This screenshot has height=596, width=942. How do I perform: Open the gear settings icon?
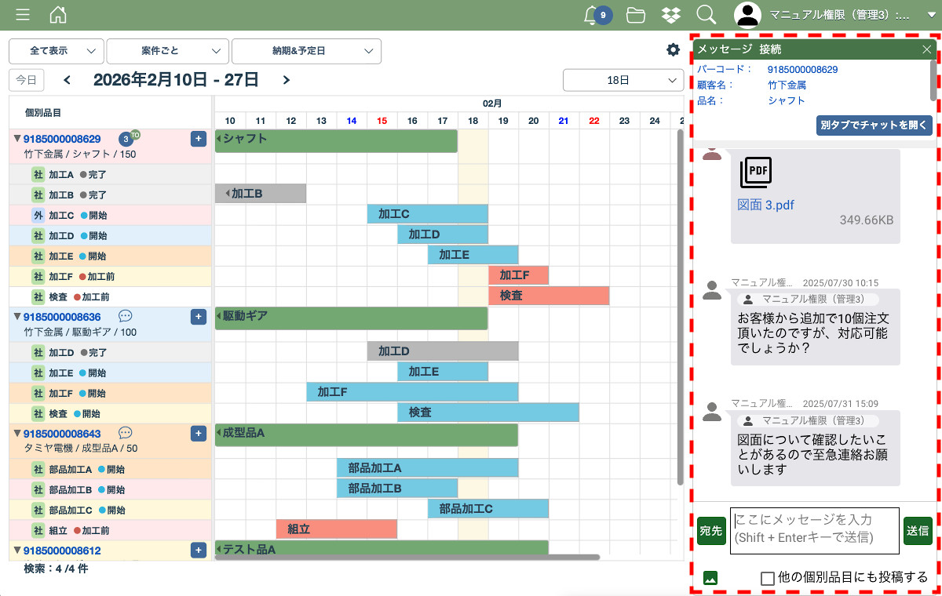[x=673, y=50]
